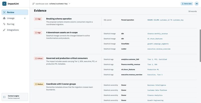
Task: Click the Integrations plug icon
Action: coord(4,30)
